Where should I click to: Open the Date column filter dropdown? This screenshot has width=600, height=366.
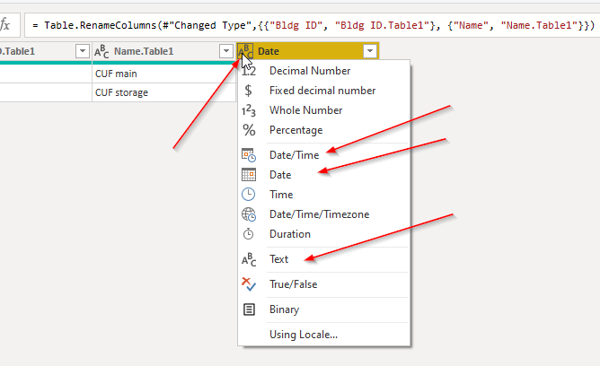(370, 51)
